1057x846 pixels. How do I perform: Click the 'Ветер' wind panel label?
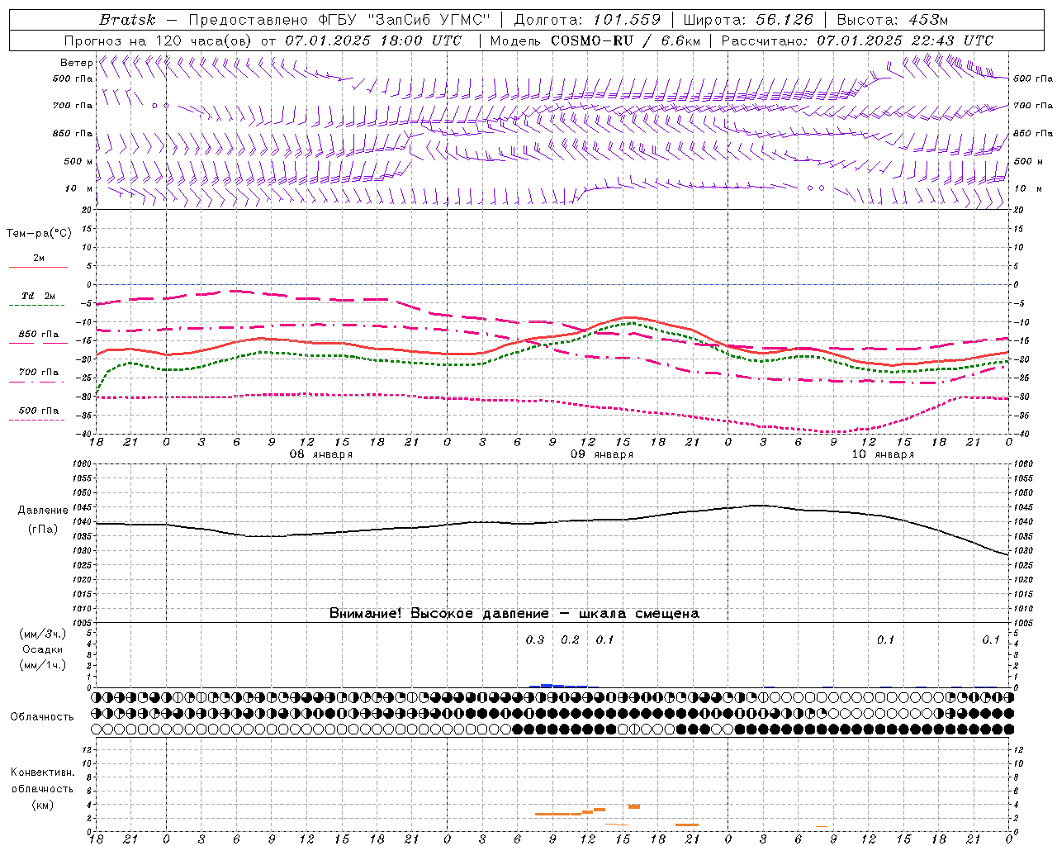pyautogui.click(x=76, y=63)
